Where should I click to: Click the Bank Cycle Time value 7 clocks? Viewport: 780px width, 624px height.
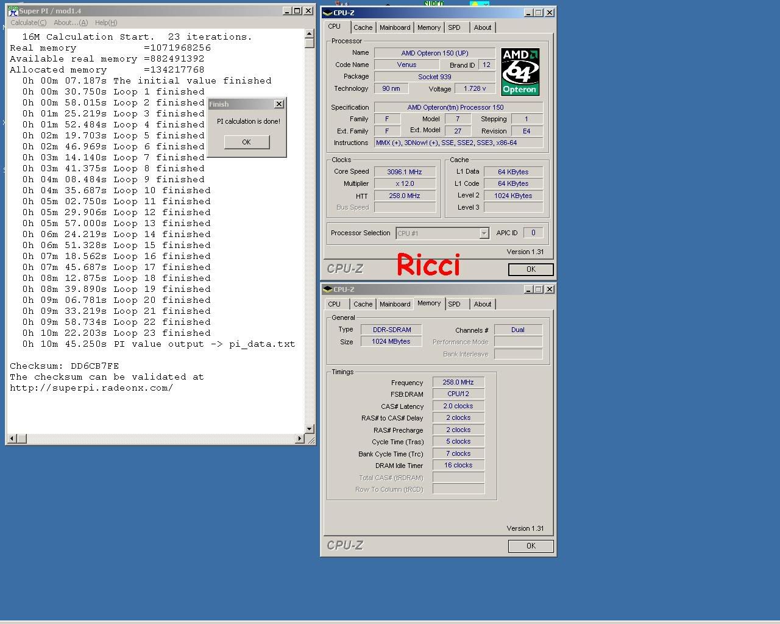pos(458,453)
